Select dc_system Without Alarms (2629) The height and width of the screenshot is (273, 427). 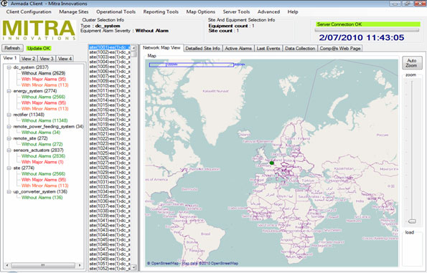[x=43, y=73]
